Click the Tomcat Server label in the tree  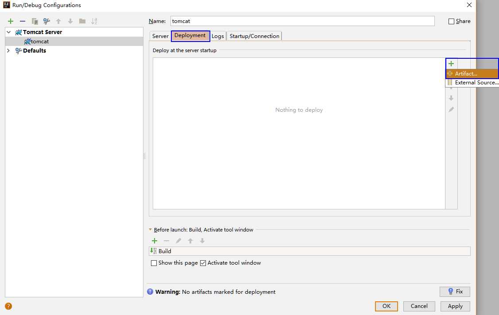pos(43,32)
